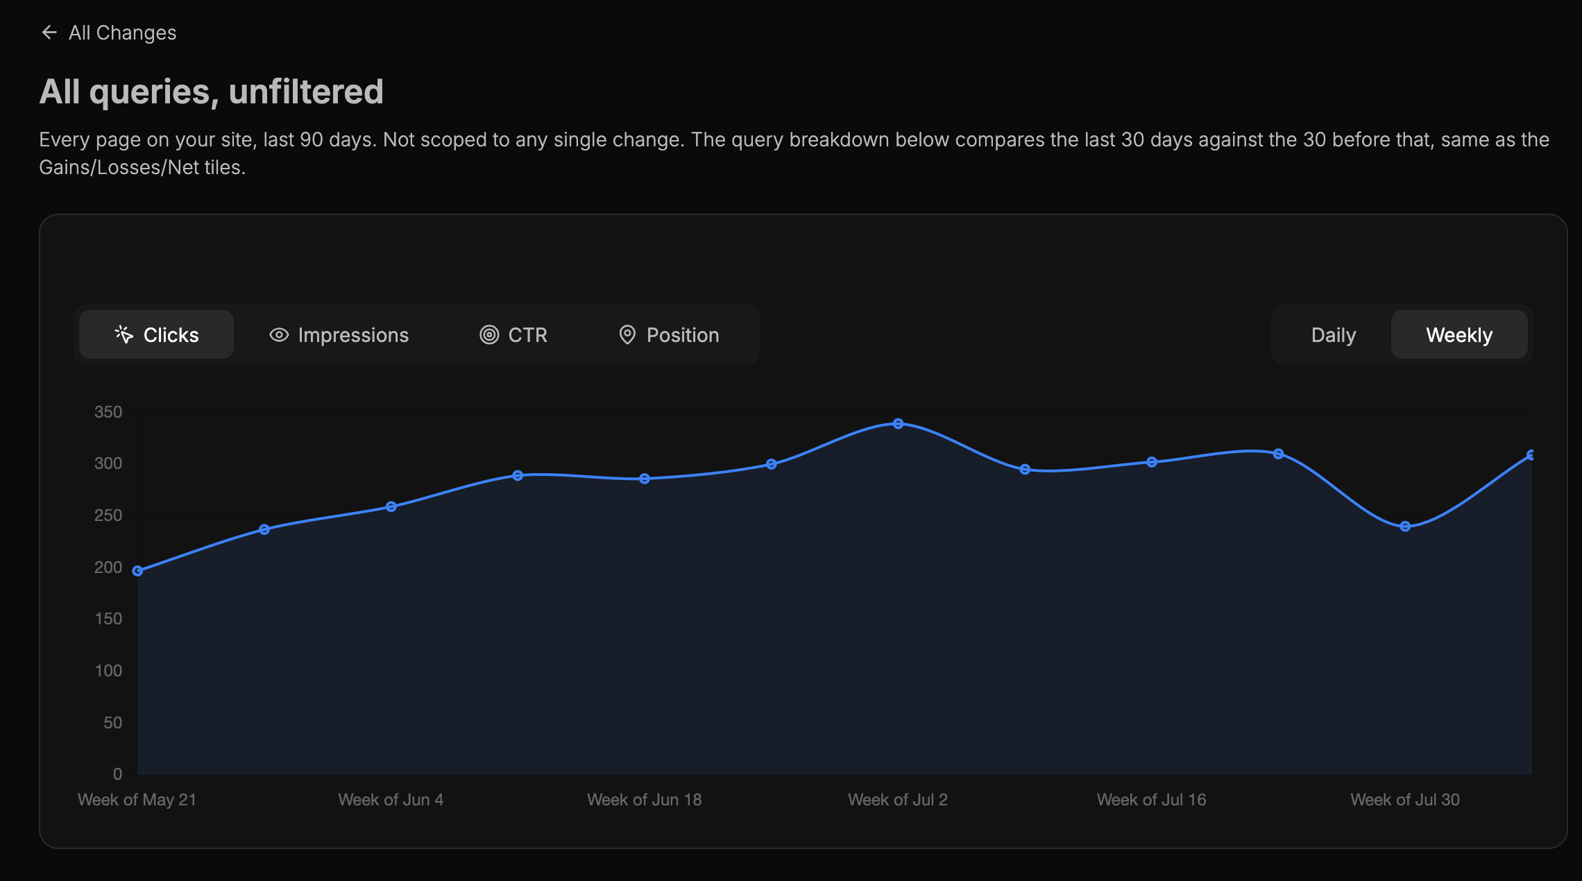Click the All queries, unfiltered heading
Viewport: 1582px width, 881px height.
click(212, 92)
